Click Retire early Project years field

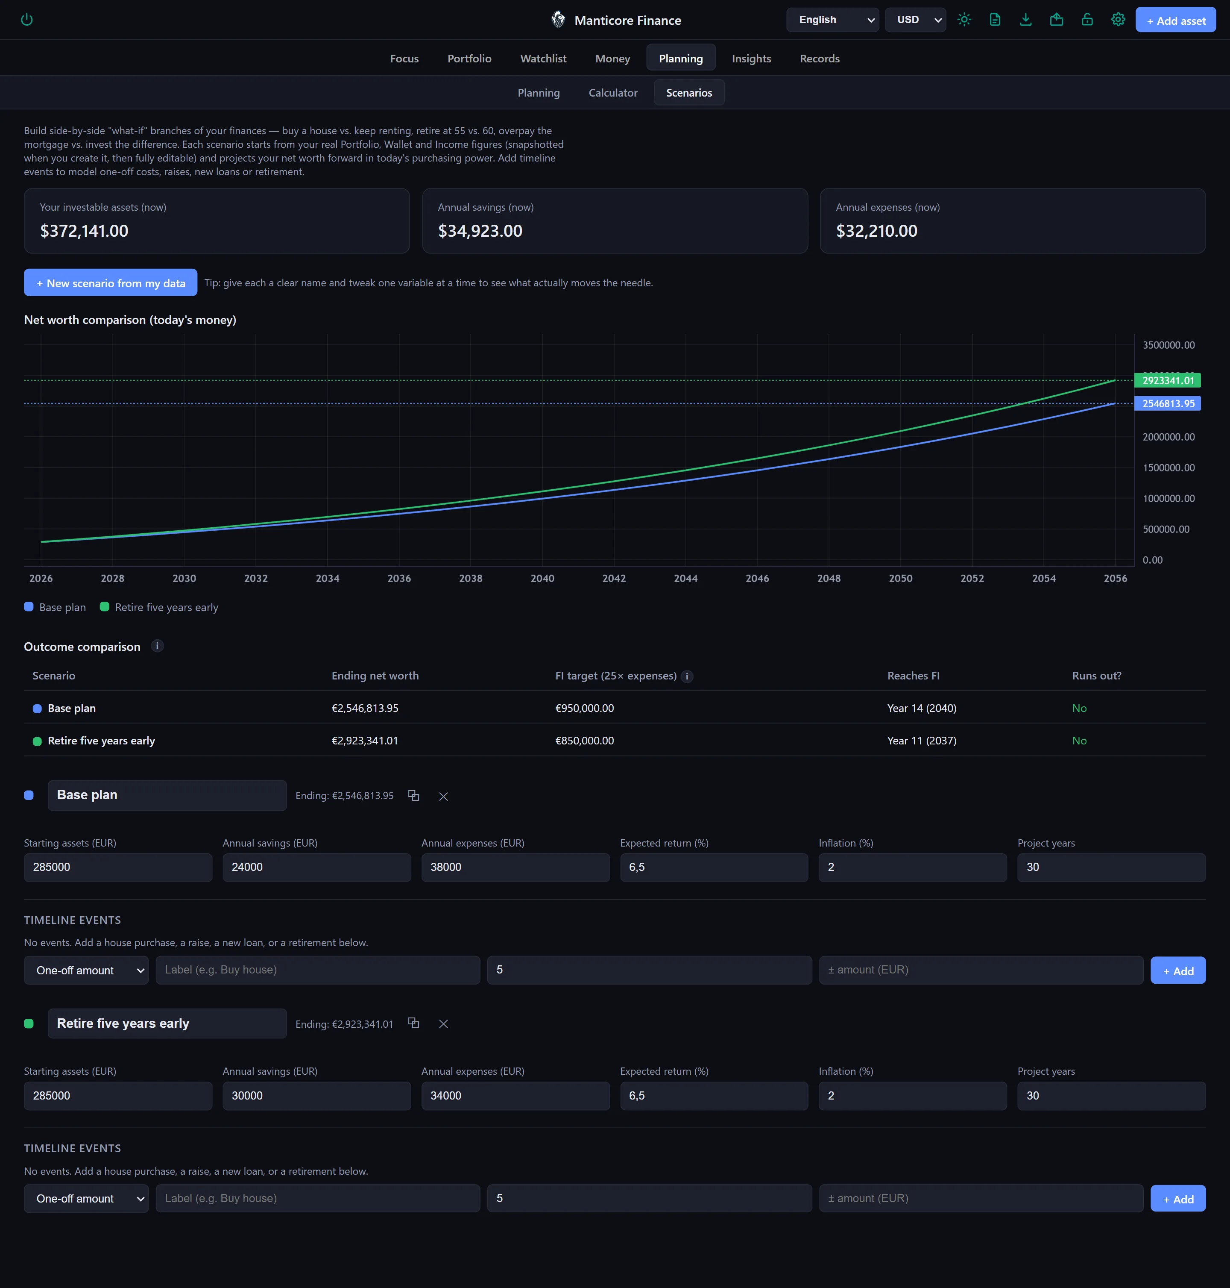[1111, 1096]
